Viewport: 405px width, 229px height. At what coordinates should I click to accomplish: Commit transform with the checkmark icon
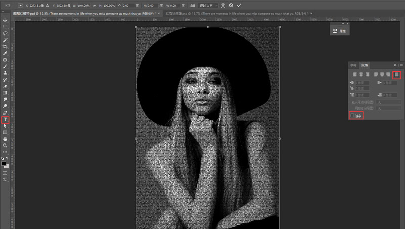pyautogui.click(x=239, y=5)
